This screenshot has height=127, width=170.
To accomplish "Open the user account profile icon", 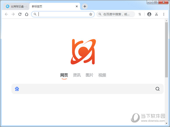I will 149,14.
